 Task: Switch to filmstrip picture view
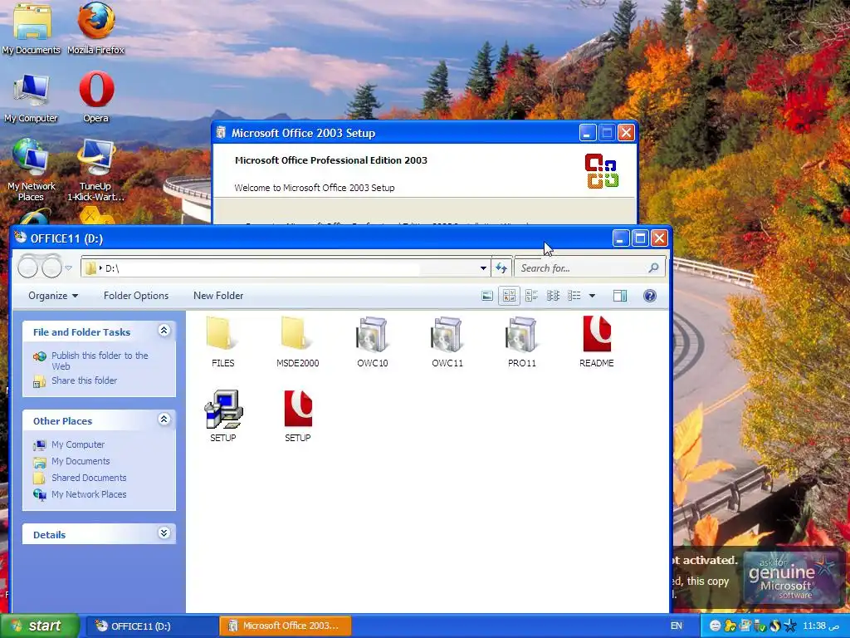[487, 296]
